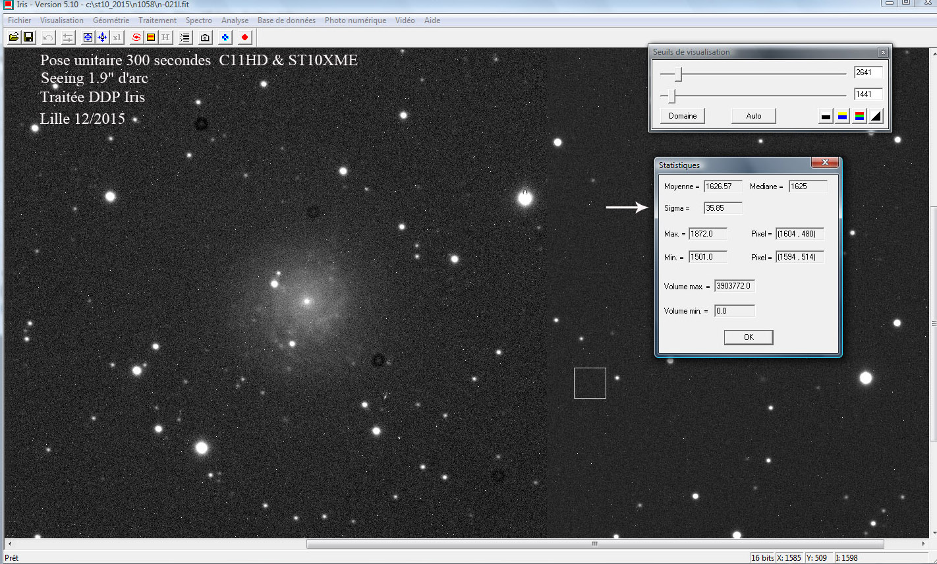Click the Volume max. value field

735,286
